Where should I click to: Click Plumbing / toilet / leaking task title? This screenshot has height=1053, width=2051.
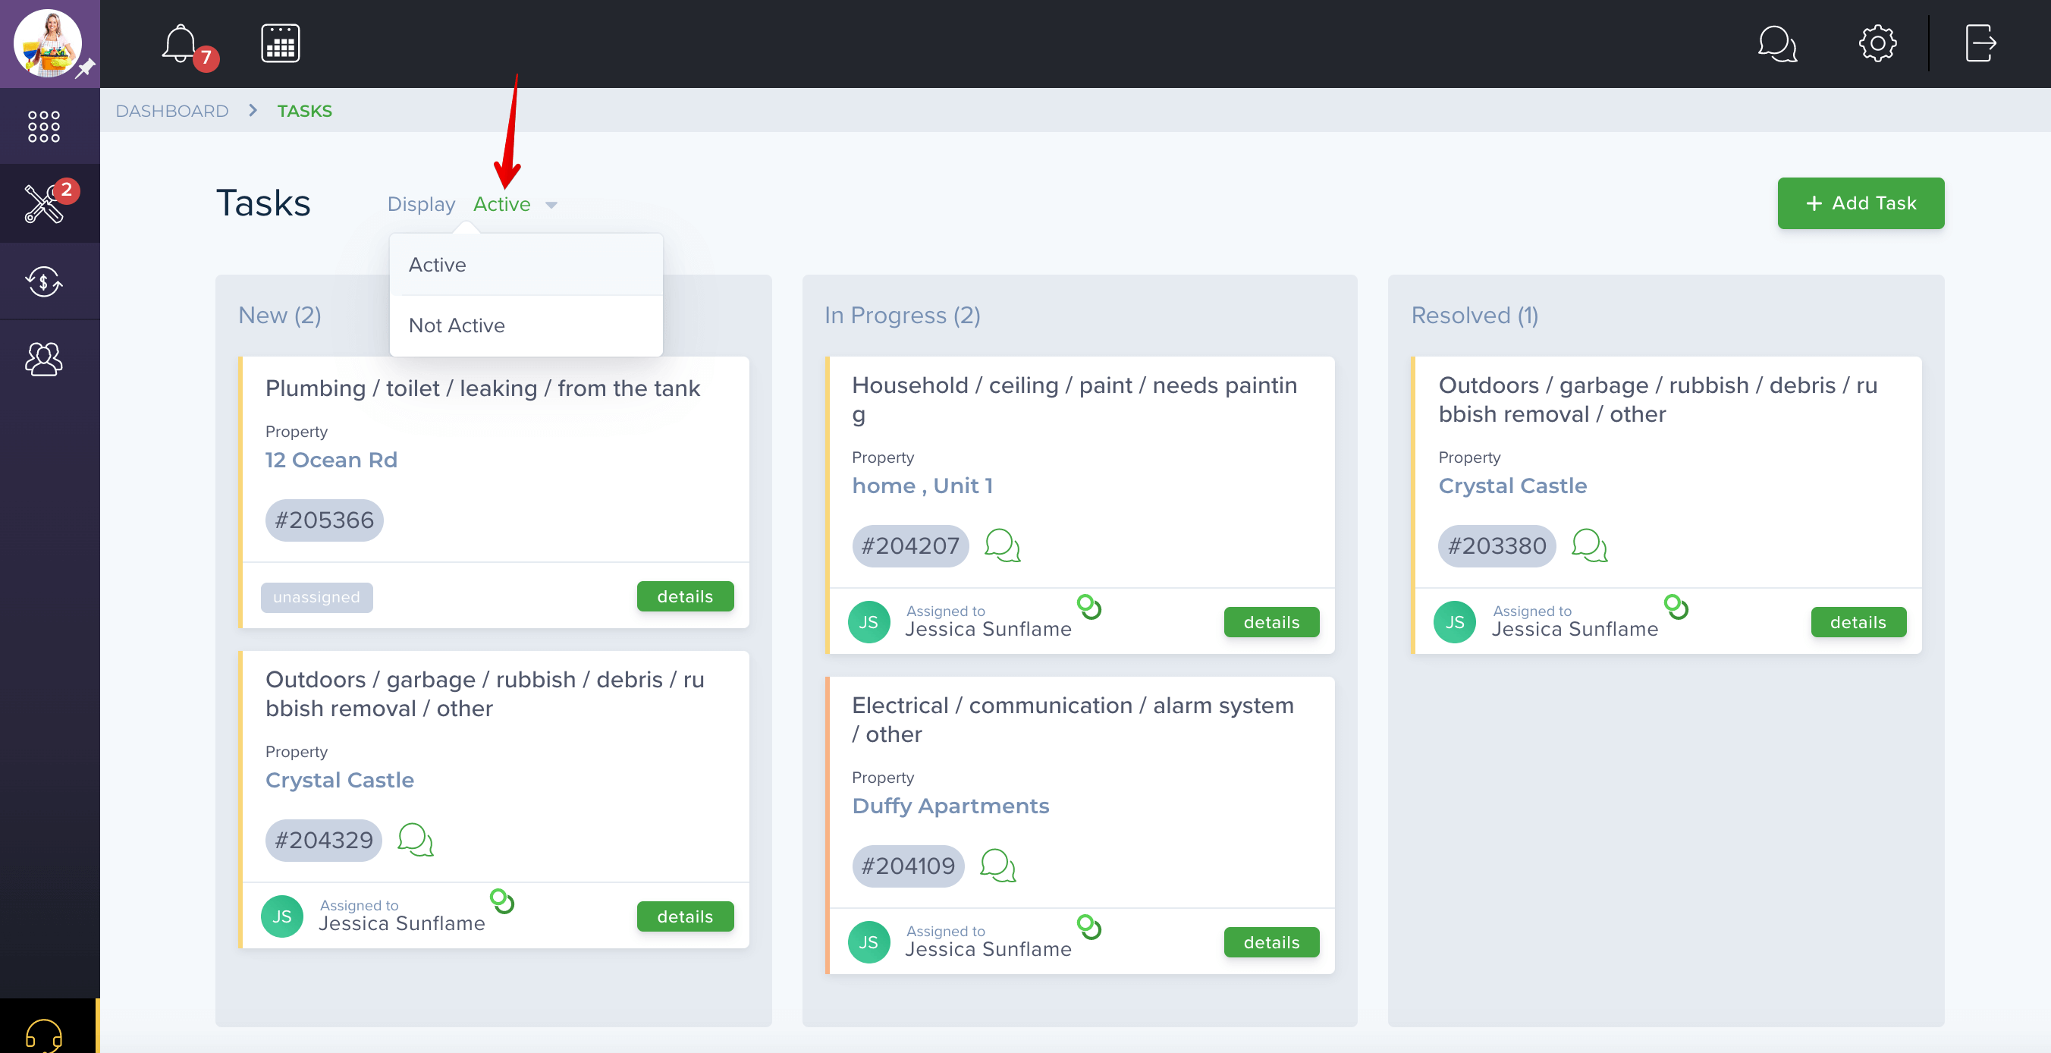click(x=482, y=388)
